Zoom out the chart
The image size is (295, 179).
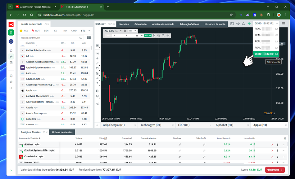point(159,36)
